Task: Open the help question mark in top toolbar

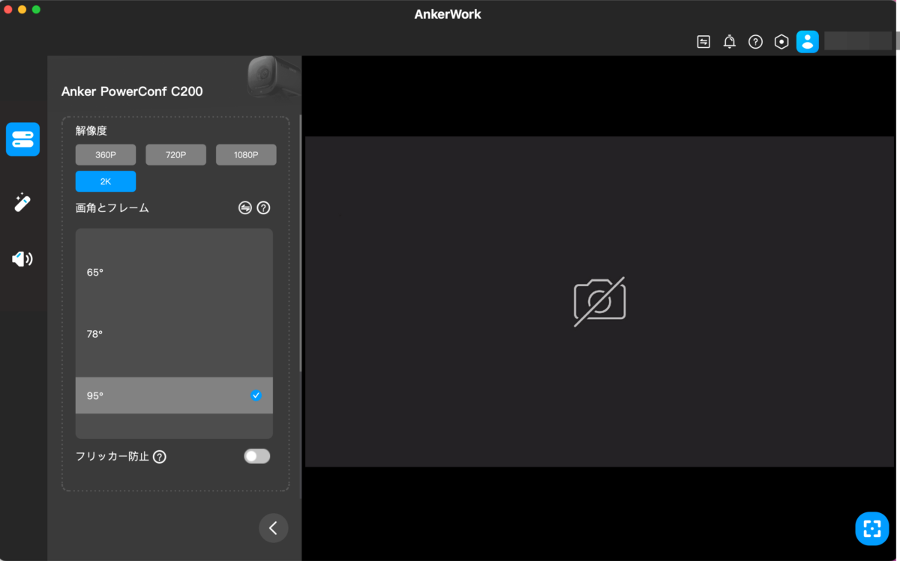Action: [755, 42]
